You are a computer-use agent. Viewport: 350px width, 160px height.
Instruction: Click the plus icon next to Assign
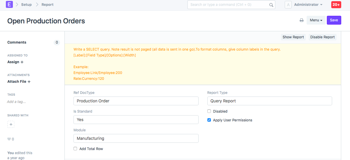point(22,62)
